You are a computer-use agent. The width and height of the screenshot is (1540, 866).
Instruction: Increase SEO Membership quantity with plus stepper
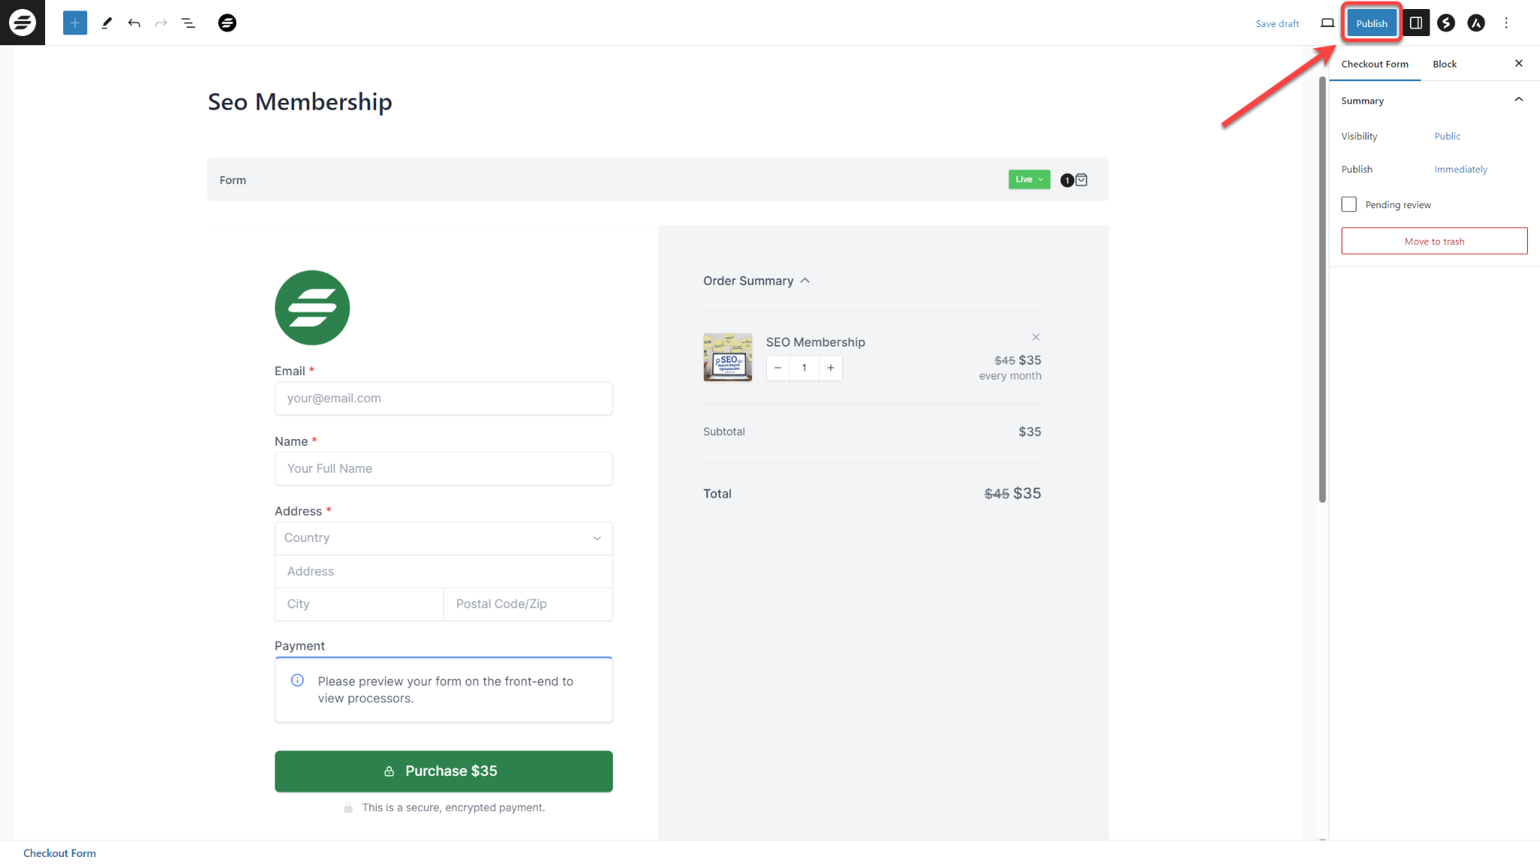point(830,368)
